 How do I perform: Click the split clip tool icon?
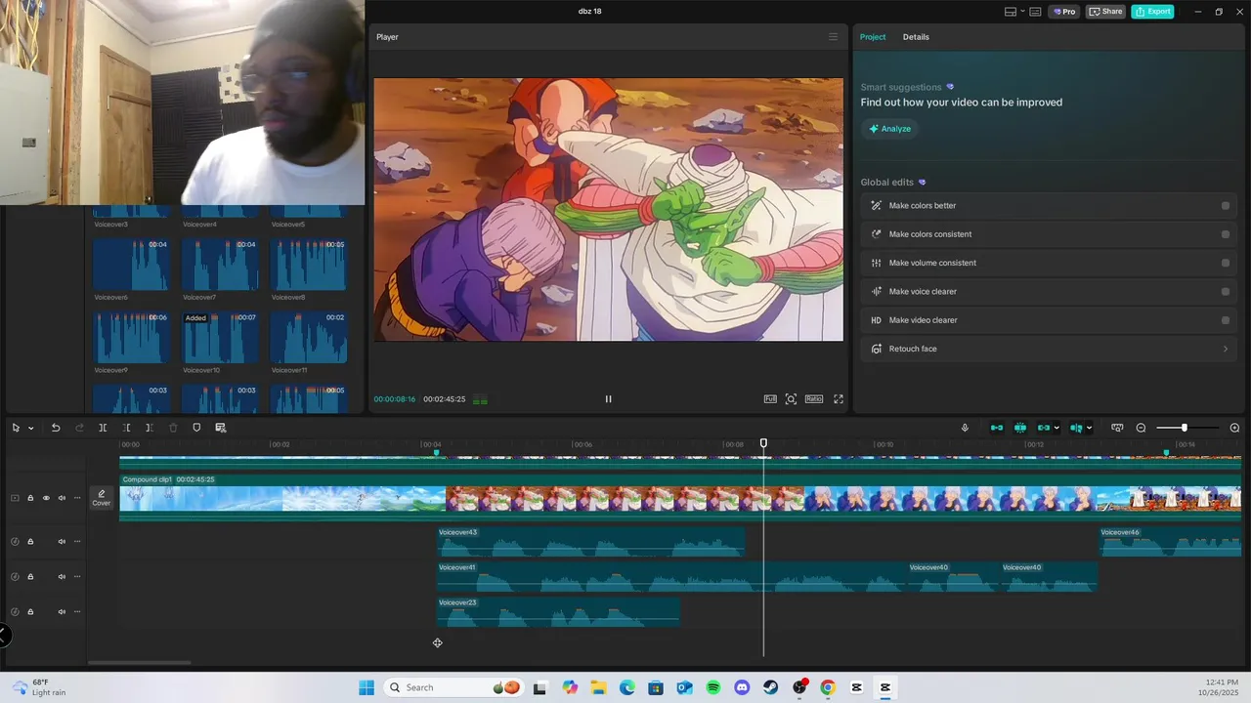click(x=103, y=428)
